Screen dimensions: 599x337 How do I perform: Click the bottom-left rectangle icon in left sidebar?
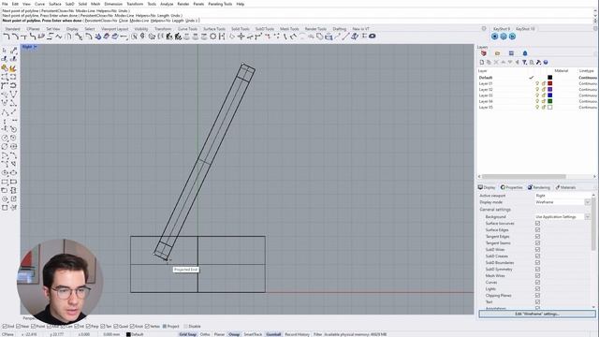pos(5,208)
